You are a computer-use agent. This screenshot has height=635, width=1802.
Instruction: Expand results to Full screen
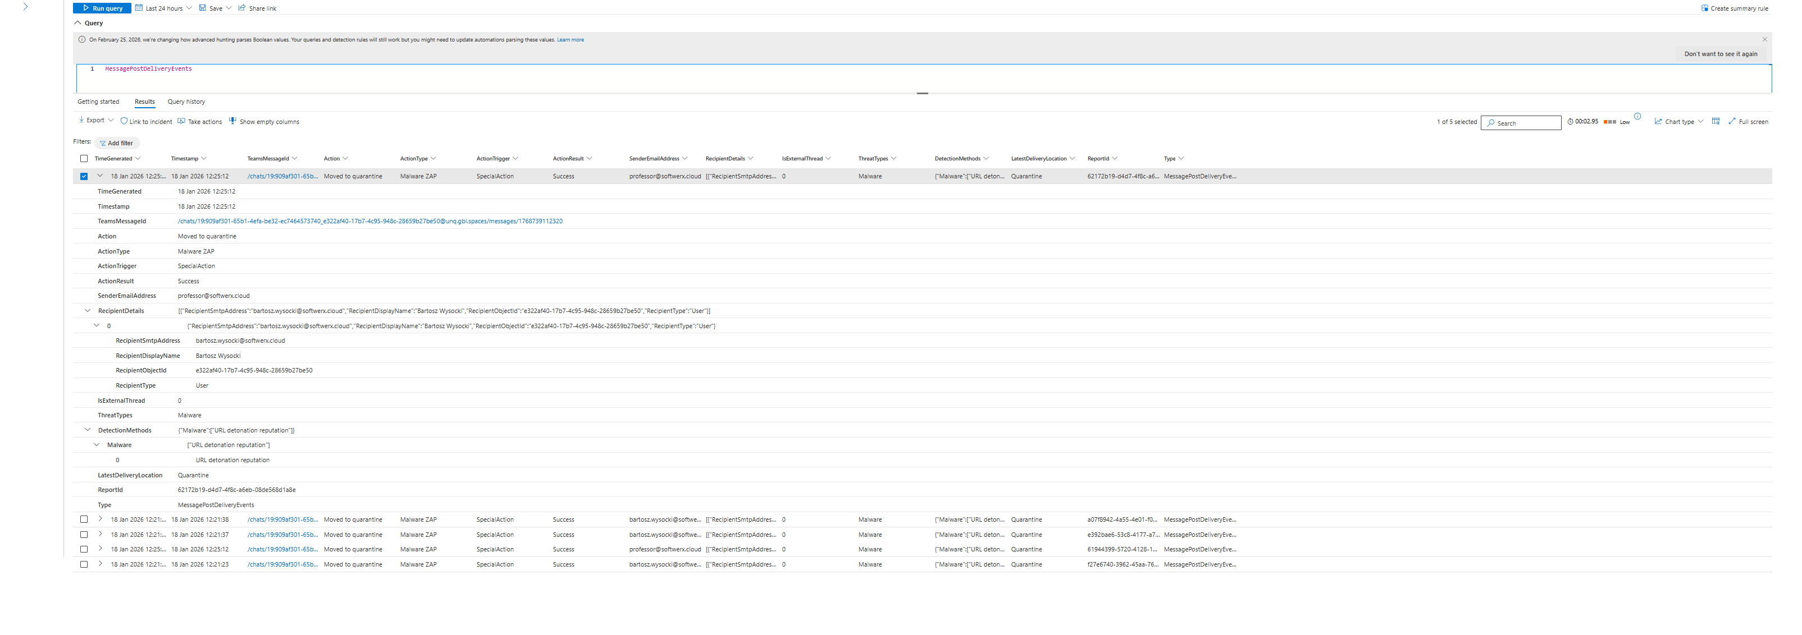click(1748, 122)
